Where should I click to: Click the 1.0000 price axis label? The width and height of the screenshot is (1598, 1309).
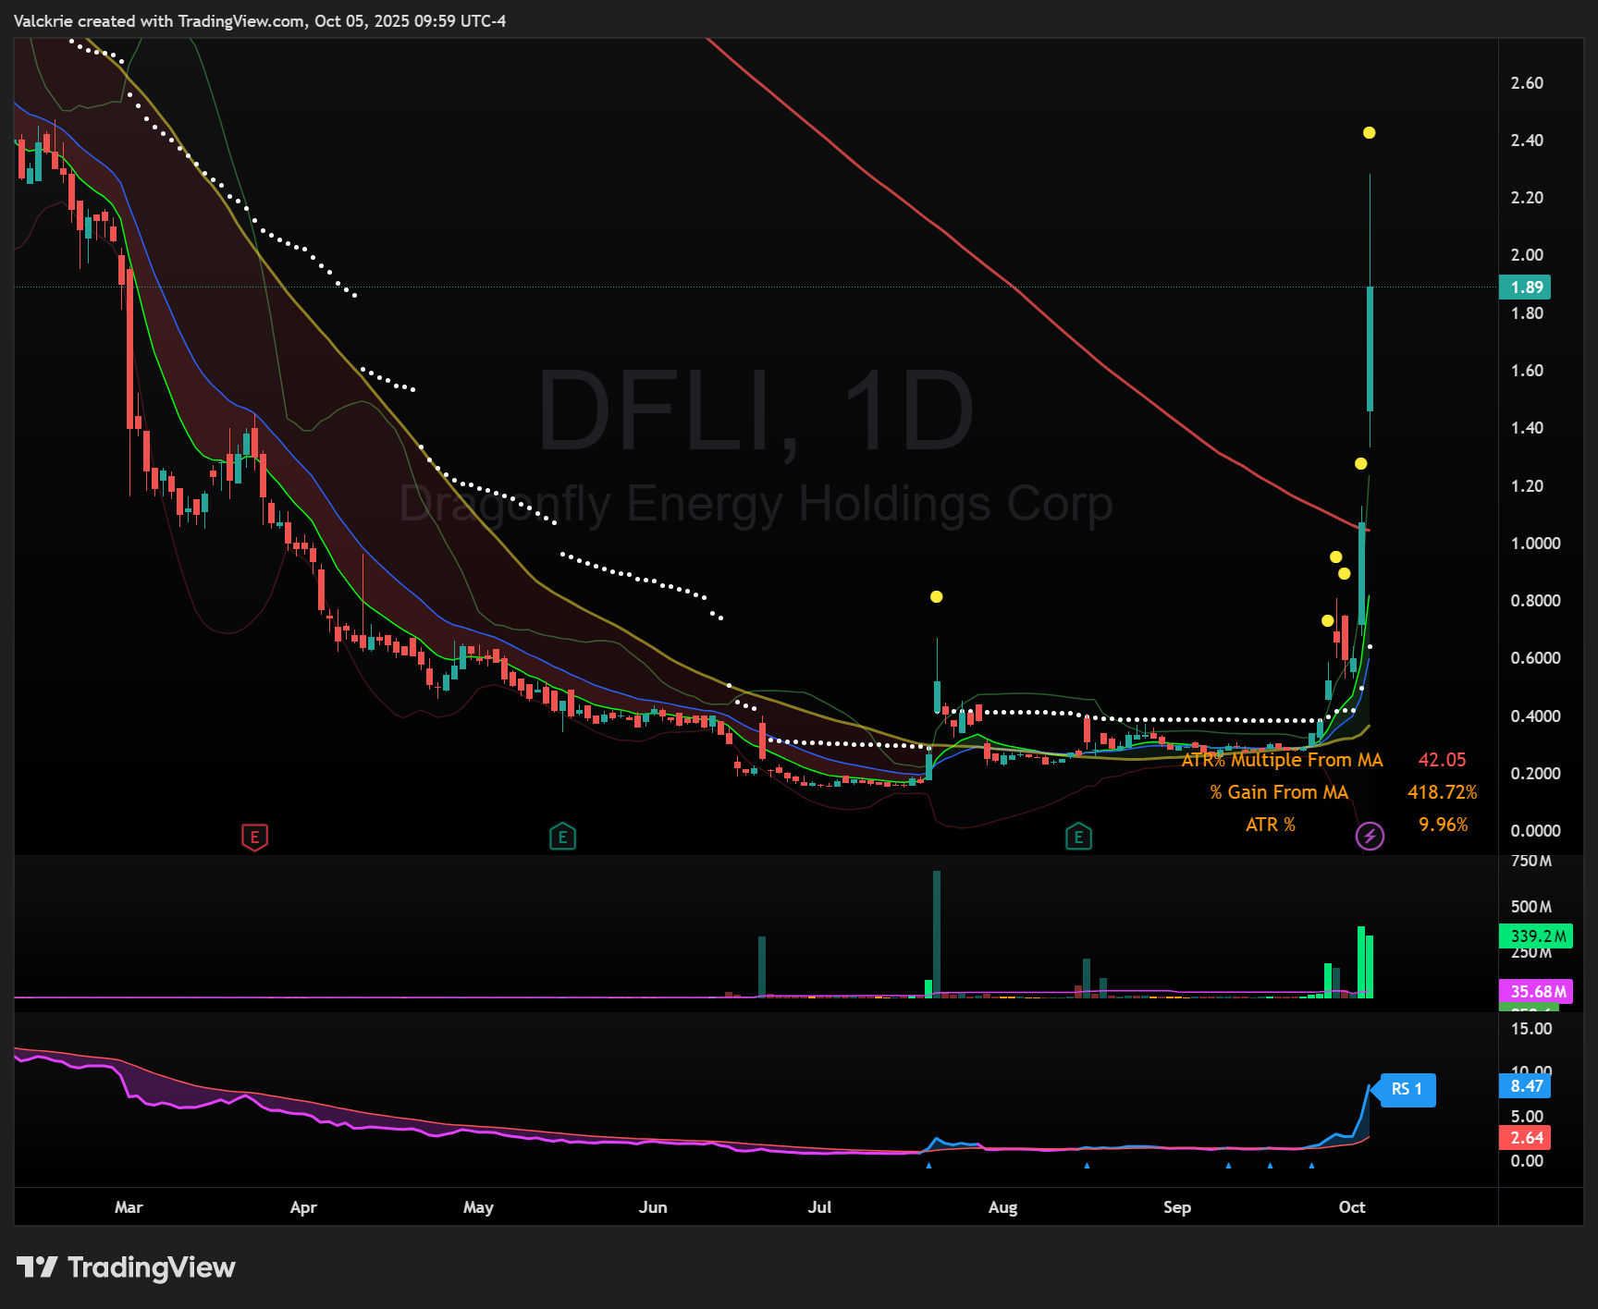(1535, 544)
